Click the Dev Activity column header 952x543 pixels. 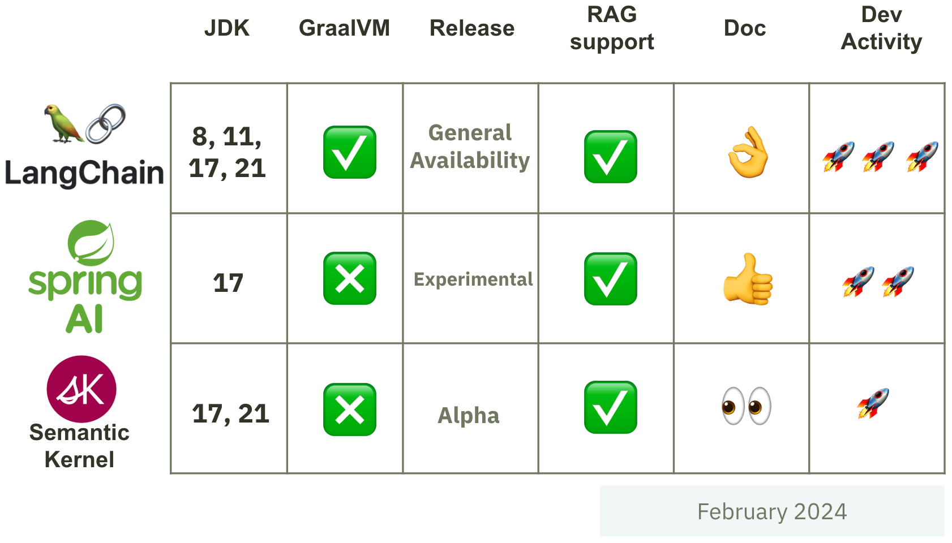881,28
